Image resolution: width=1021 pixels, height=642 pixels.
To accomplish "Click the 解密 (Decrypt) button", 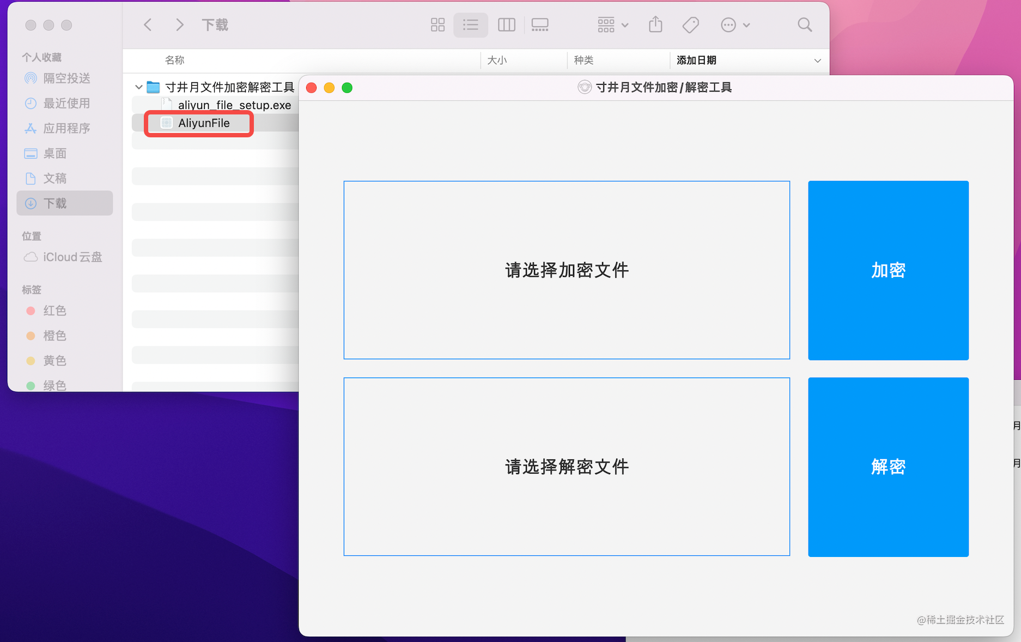I will click(888, 467).
